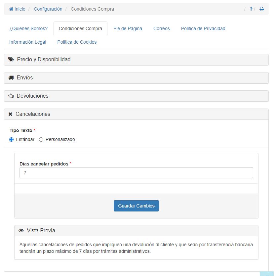Select the Estándar radio option
Viewport: 274px width, 276px height.
coord(12,140)
